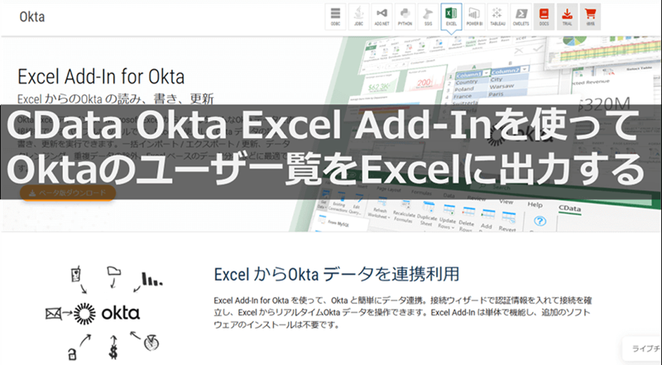Select the JDBC driver icon
Viewport: 662px width, 365px height.
point(358,17)
